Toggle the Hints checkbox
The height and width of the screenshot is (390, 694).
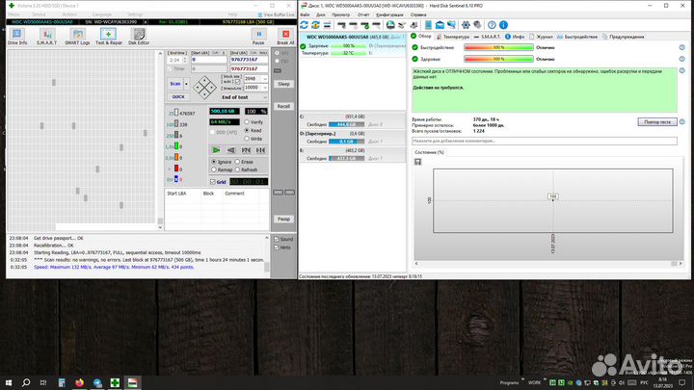pos(277,247)
